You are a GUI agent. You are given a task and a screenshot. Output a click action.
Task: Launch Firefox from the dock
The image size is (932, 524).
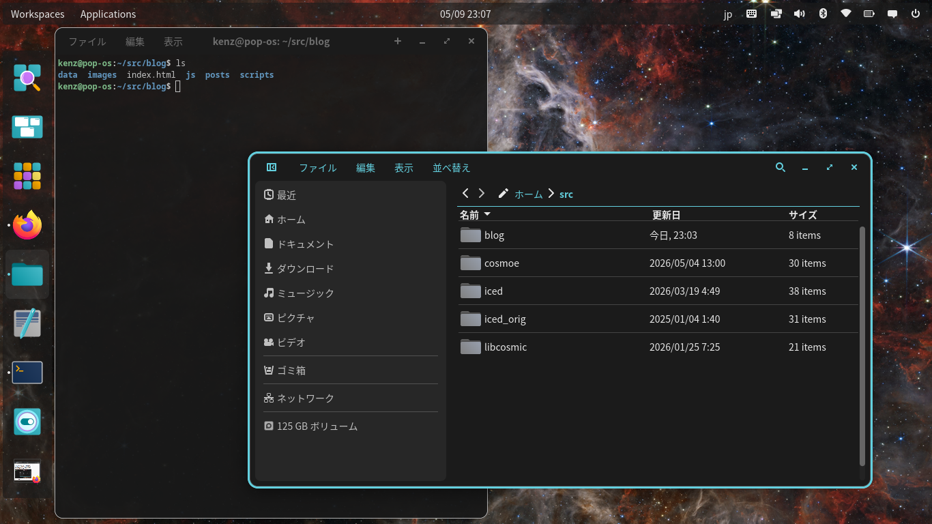(27, 225)
